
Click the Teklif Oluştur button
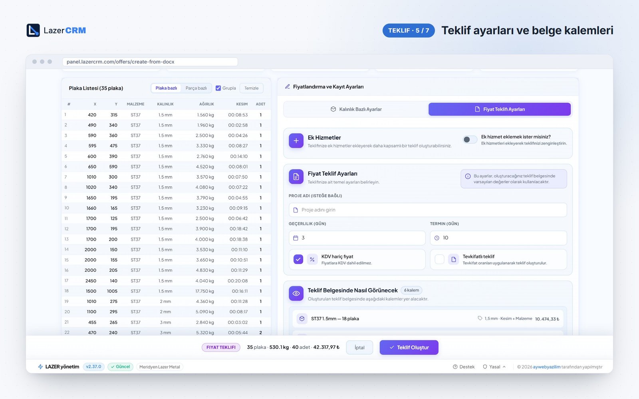tap(409, 348)
